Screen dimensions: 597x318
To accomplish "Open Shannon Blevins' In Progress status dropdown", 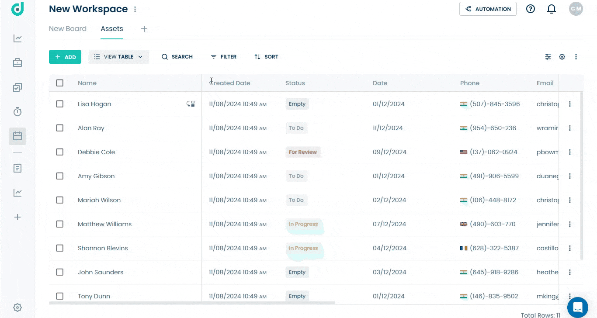I will coord(303,248).
